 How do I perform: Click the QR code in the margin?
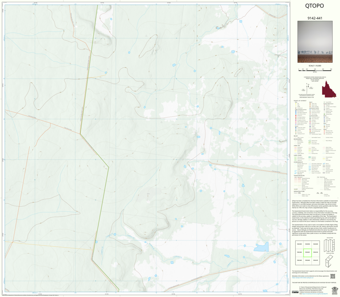(x=332, y=276)
